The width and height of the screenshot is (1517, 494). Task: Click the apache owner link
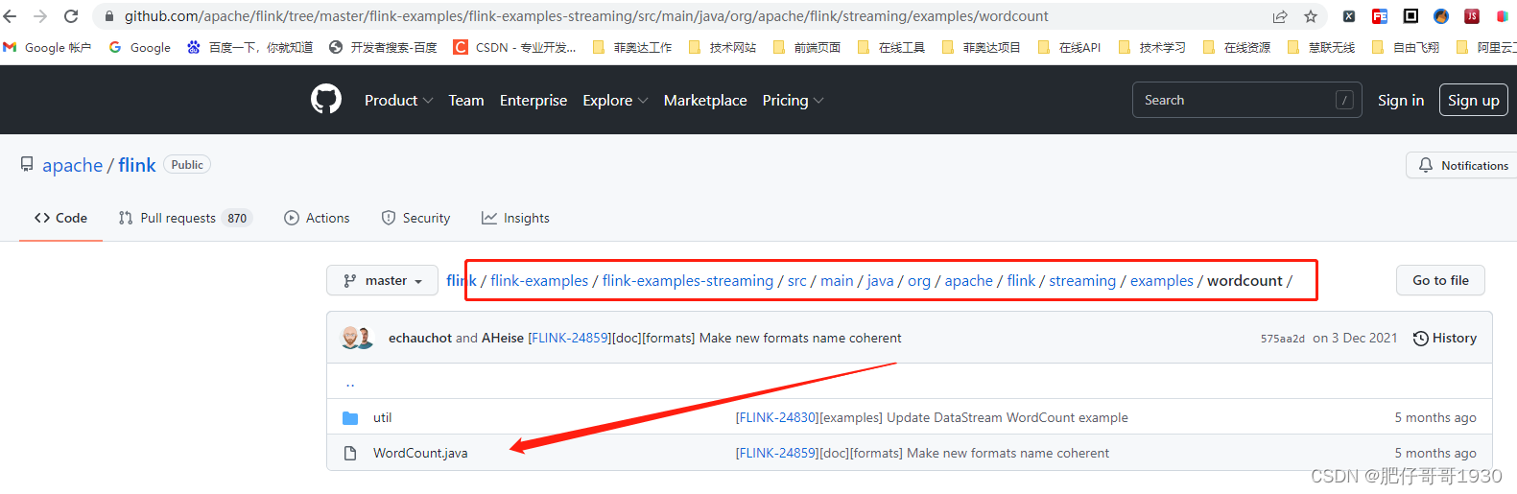click(72, 165)
